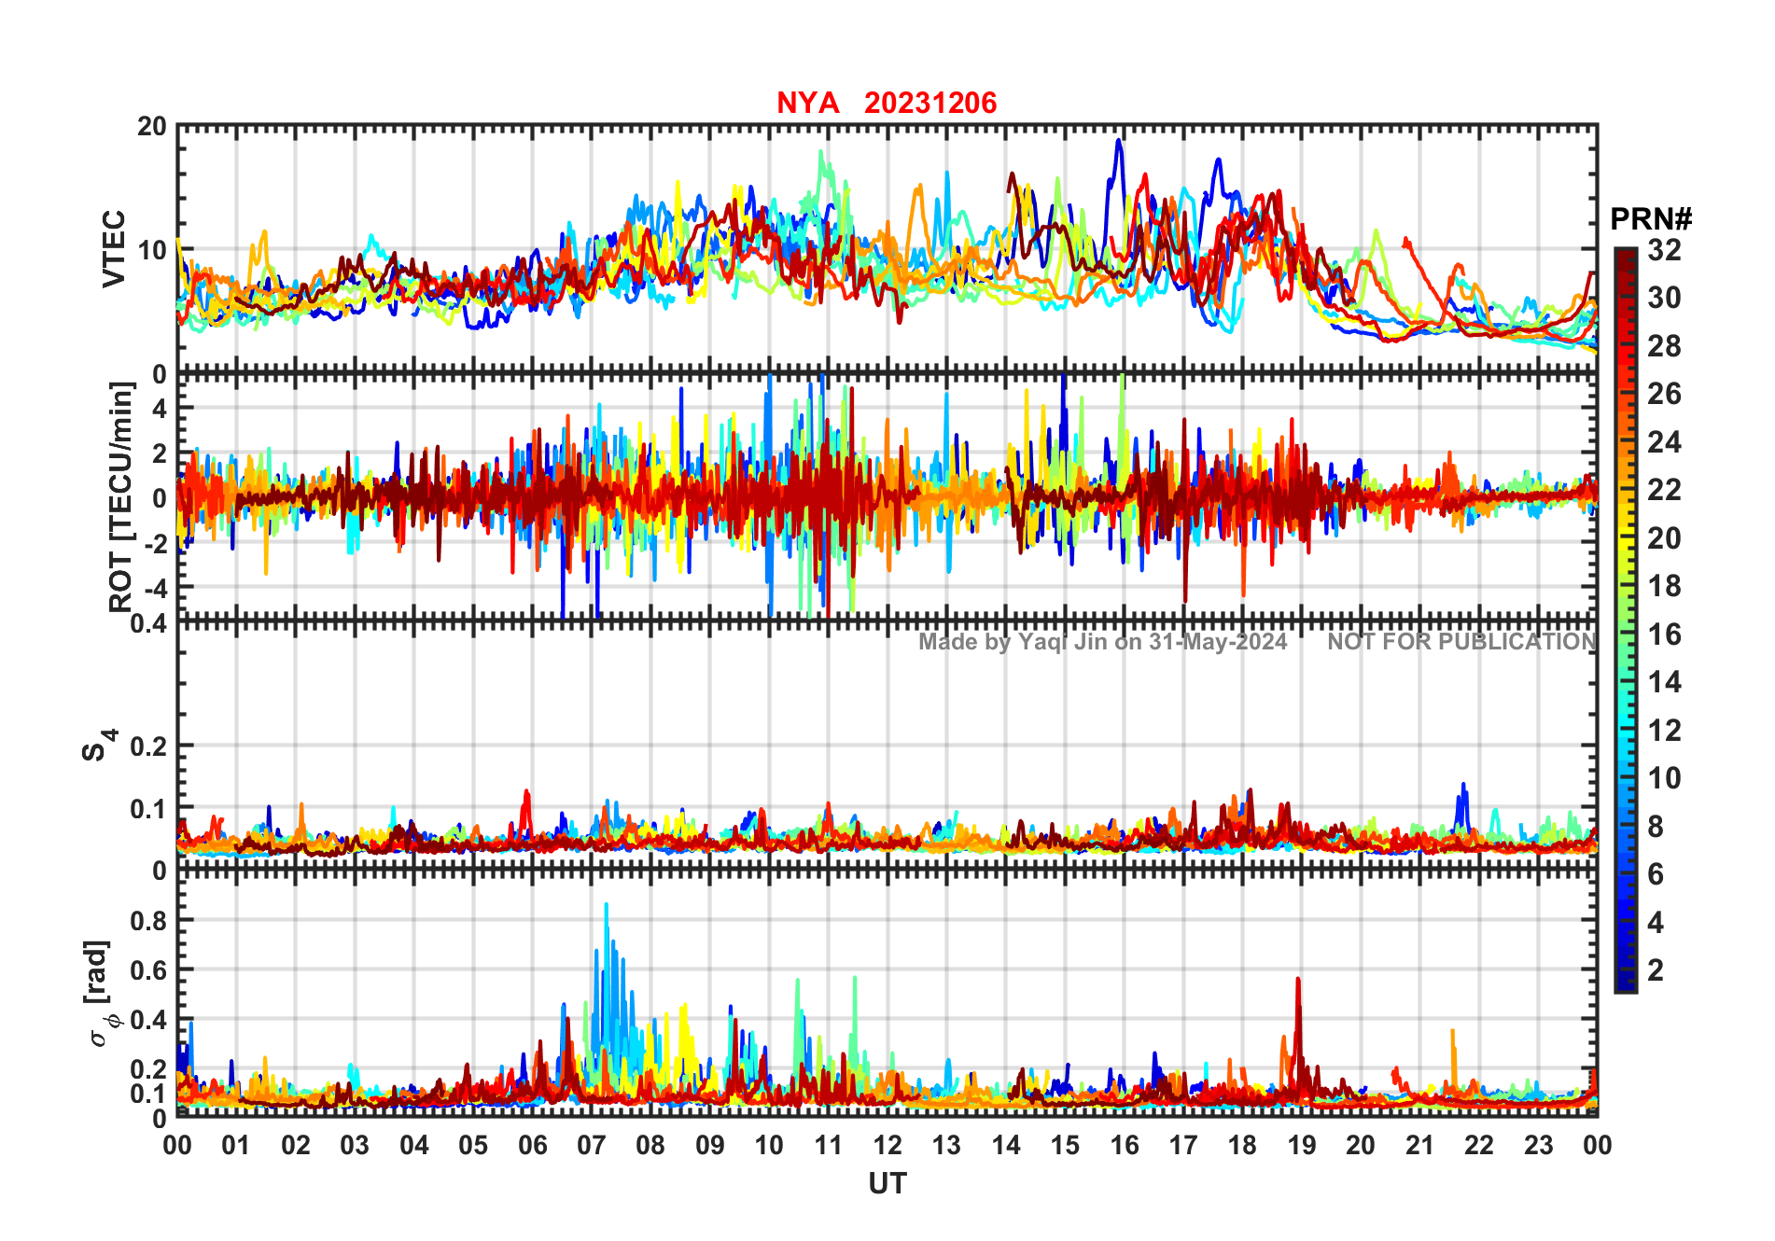Click the "PRN#" colorbar heading
The width and height of the screenshot is (1775, 1241).
tap(1651, 219)
